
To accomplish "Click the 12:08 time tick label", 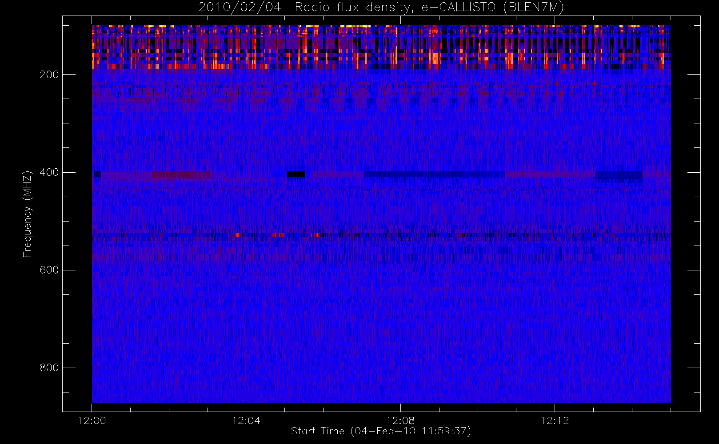I will (400, 420).
